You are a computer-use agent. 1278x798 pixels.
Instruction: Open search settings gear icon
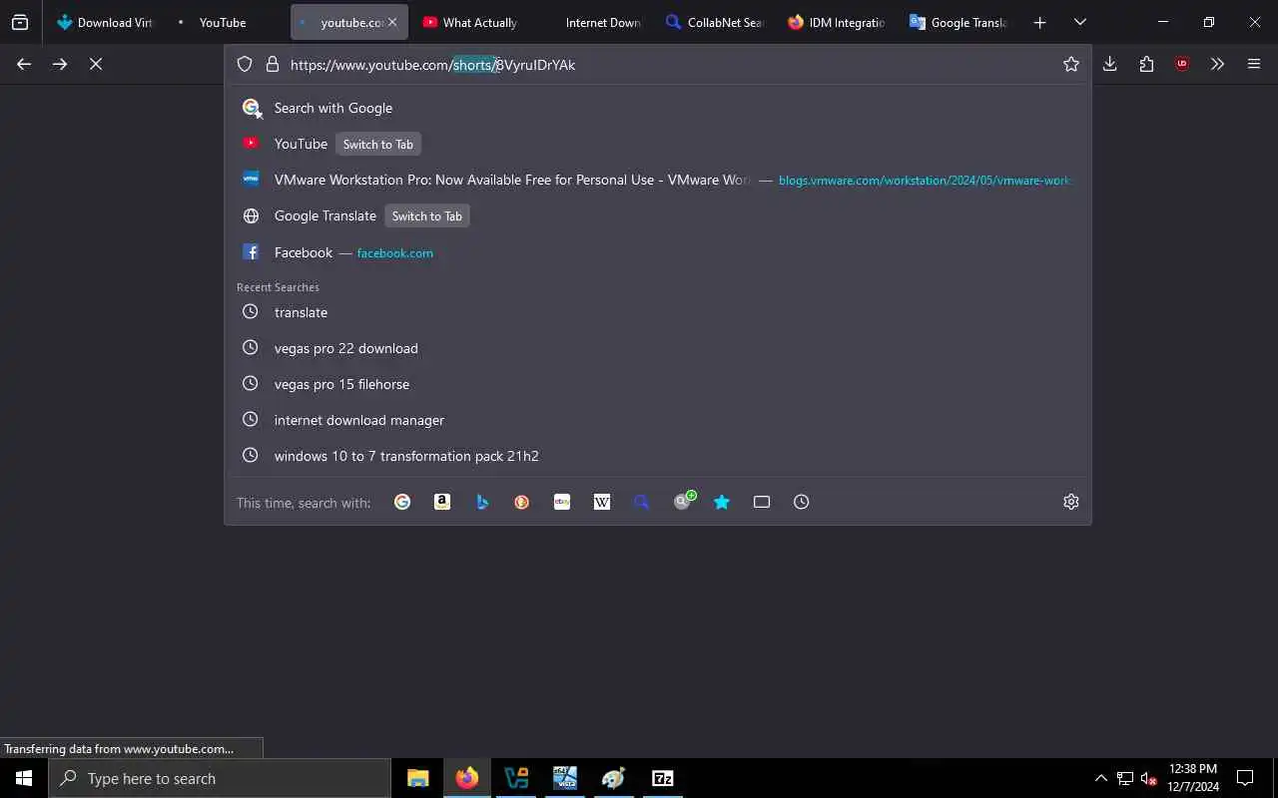click(1071, 502)
